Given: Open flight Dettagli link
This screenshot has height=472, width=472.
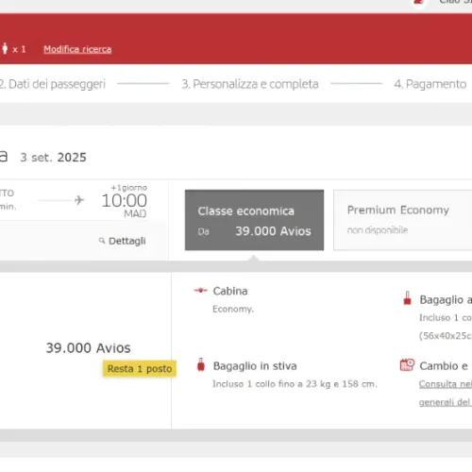Looking at the screenshot, I should [127, 241].
